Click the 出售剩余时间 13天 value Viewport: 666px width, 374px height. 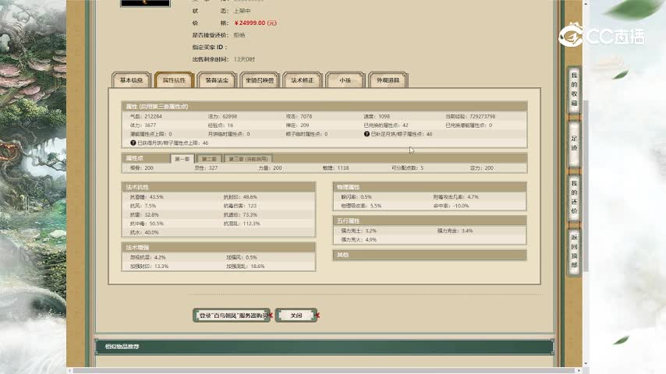point(244,59)
